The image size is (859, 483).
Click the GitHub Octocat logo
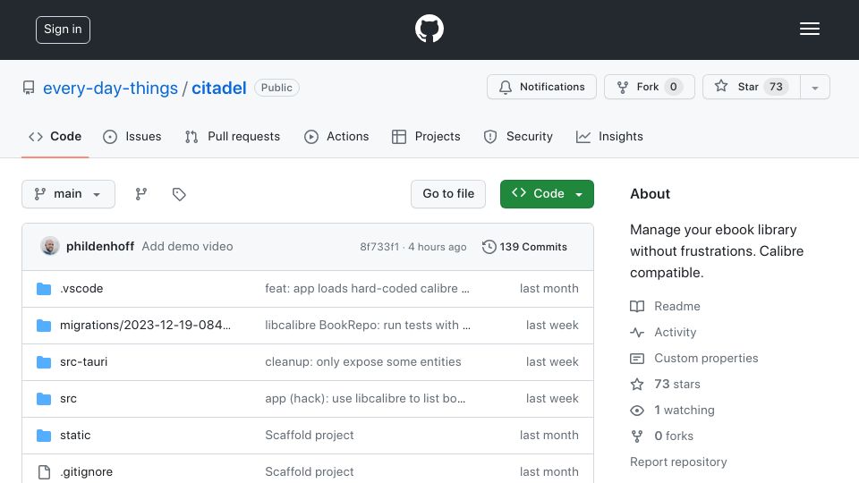(x=429, y=29)
